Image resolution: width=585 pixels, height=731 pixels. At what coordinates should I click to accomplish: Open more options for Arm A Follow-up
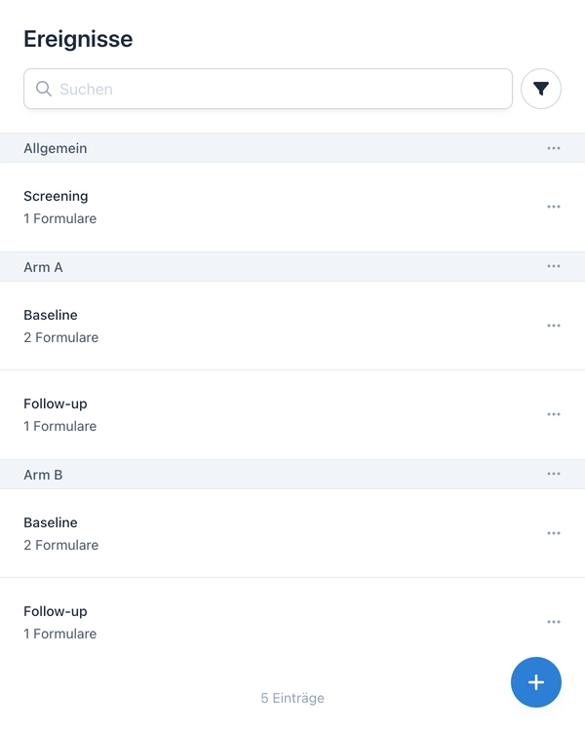[554, 414]
